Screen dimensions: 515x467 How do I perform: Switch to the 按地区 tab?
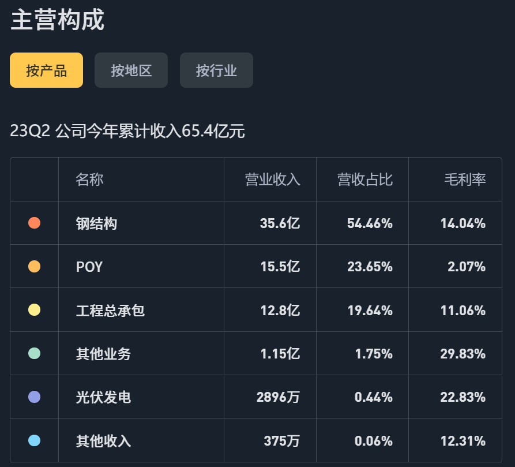[x=131, y=70]
